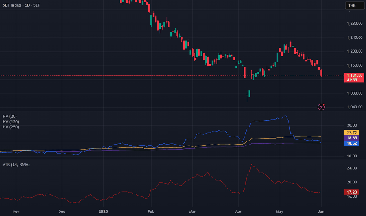Click the Apr label on time axis
This screenshot has height=216, width=366.
tap(238, 212)
